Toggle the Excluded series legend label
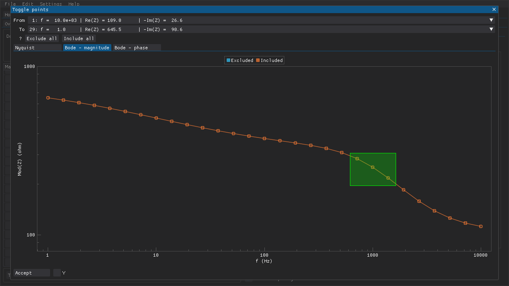Screen dimensions: 509x286 [242, 60]
